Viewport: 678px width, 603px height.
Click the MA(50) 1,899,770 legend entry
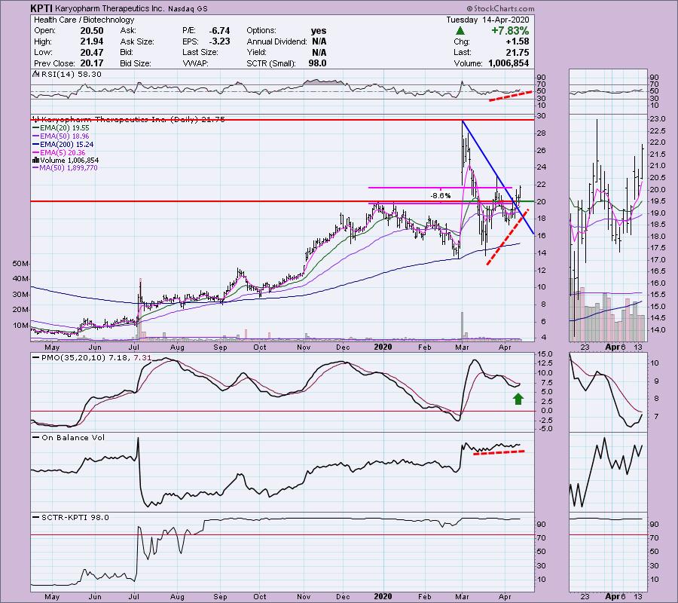[x=66, y=168]
